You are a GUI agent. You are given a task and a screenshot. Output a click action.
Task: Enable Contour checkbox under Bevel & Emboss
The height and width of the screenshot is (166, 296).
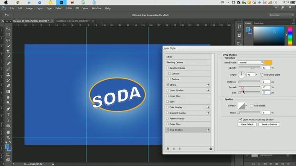[x=170, y=74]
